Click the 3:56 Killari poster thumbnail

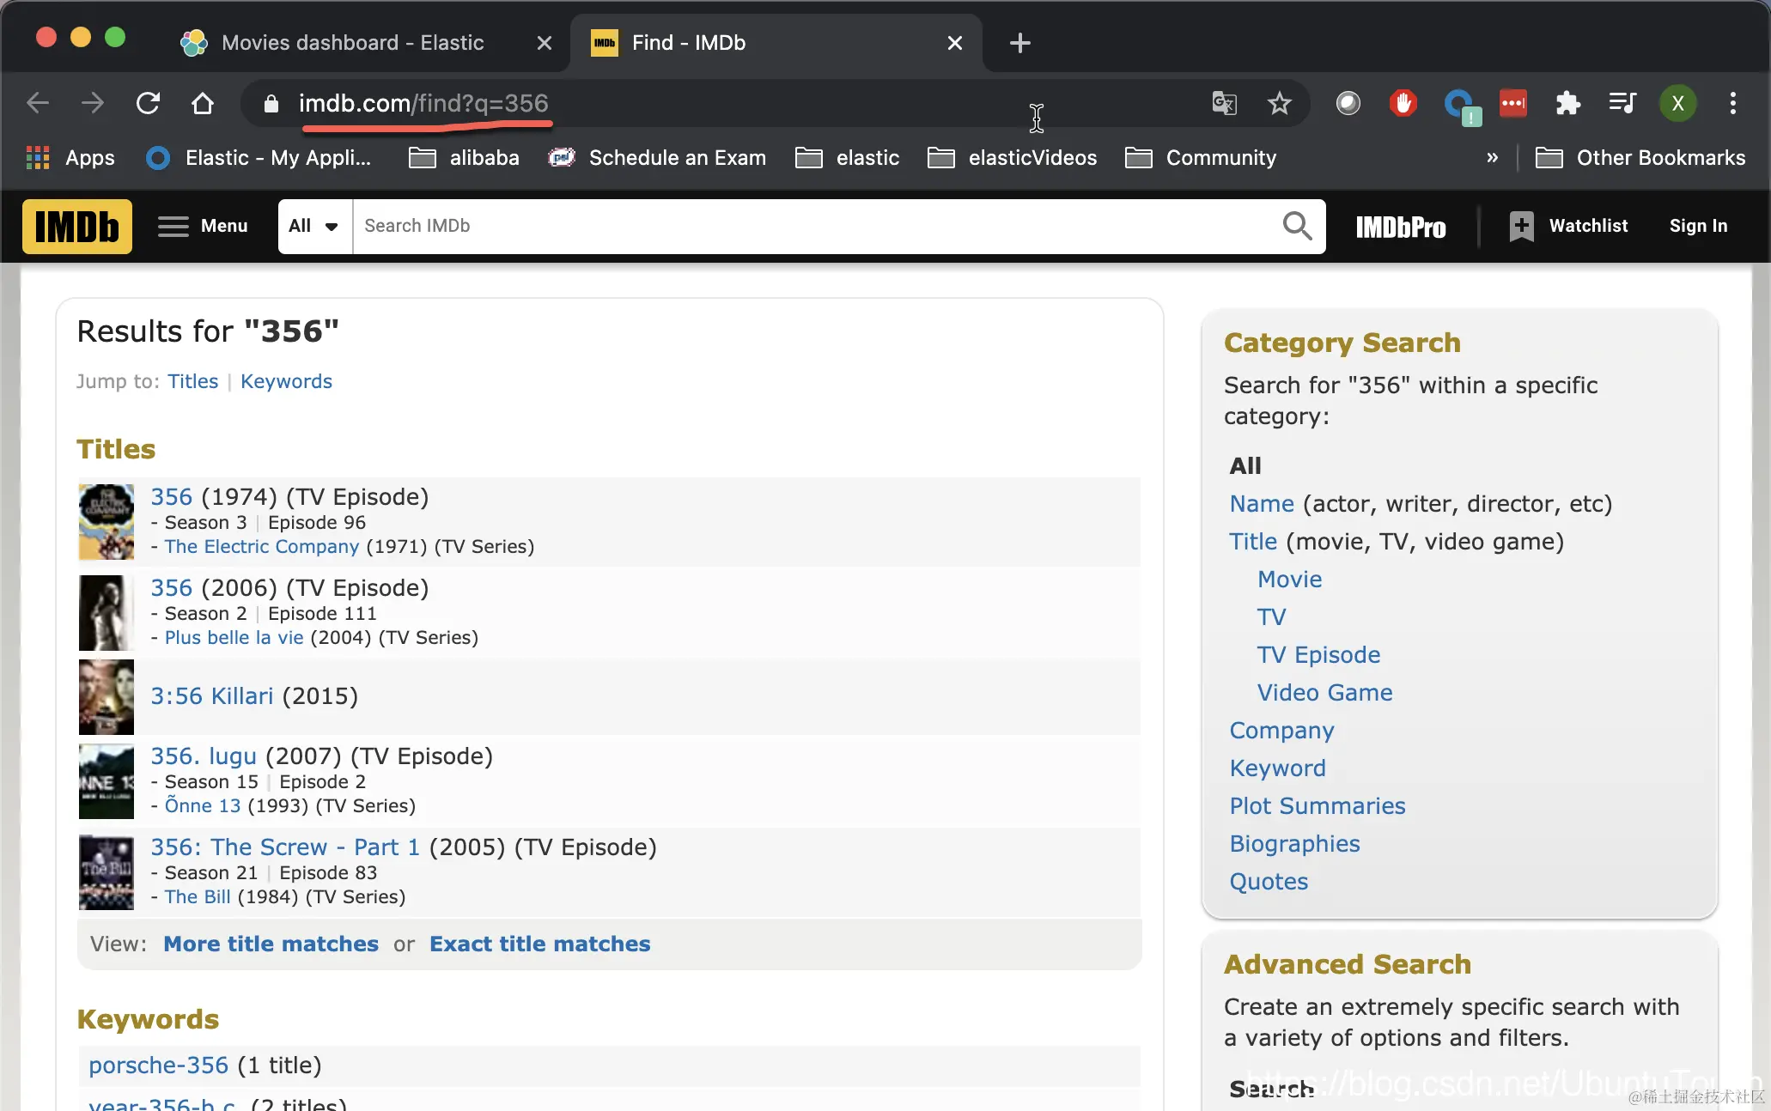pos(107,696)
